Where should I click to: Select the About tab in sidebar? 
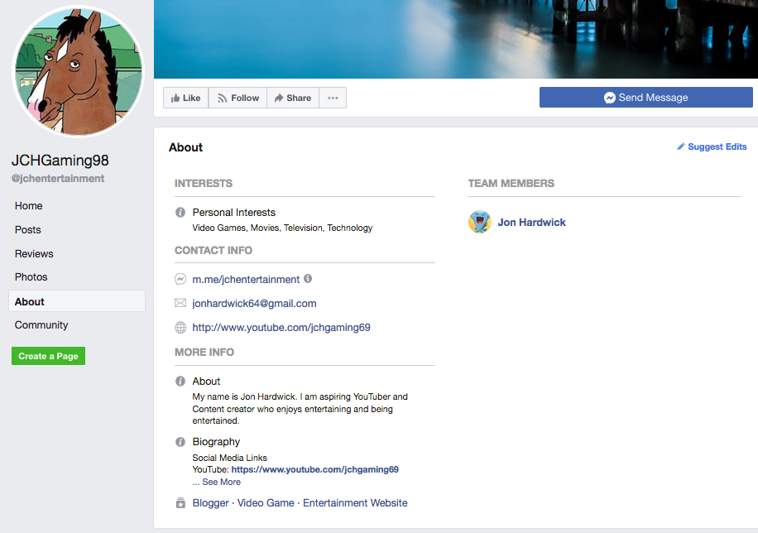[x=77, y=301]
